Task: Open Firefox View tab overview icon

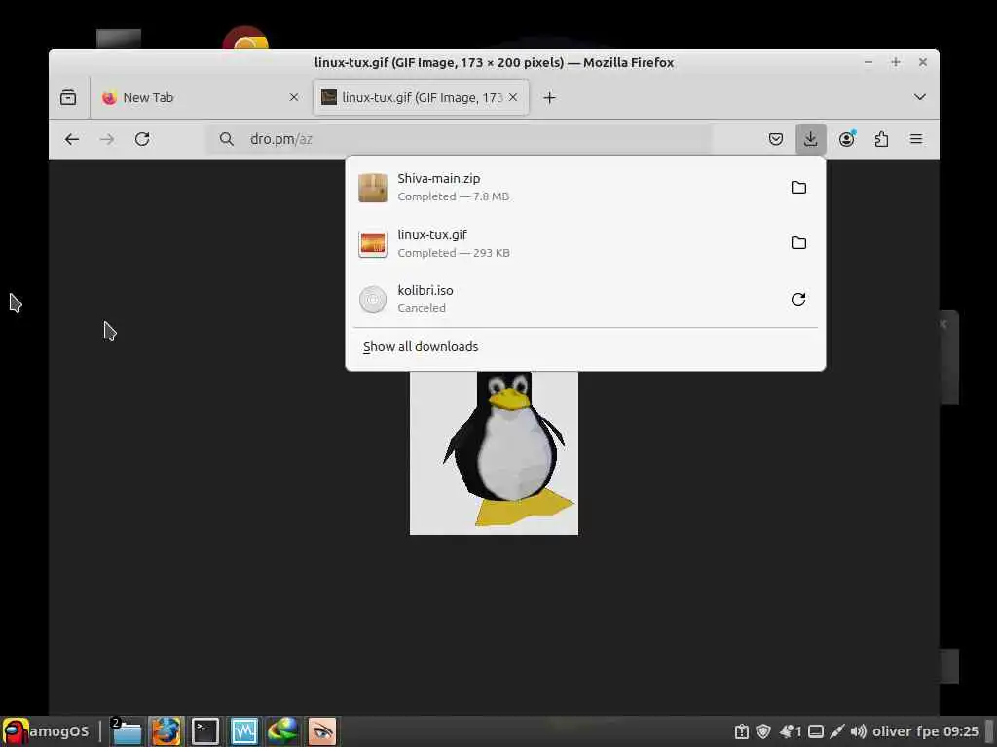Action: coord(68,97)
